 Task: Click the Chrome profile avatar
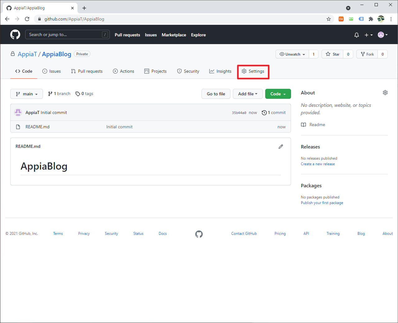click(x=381, y=19)
